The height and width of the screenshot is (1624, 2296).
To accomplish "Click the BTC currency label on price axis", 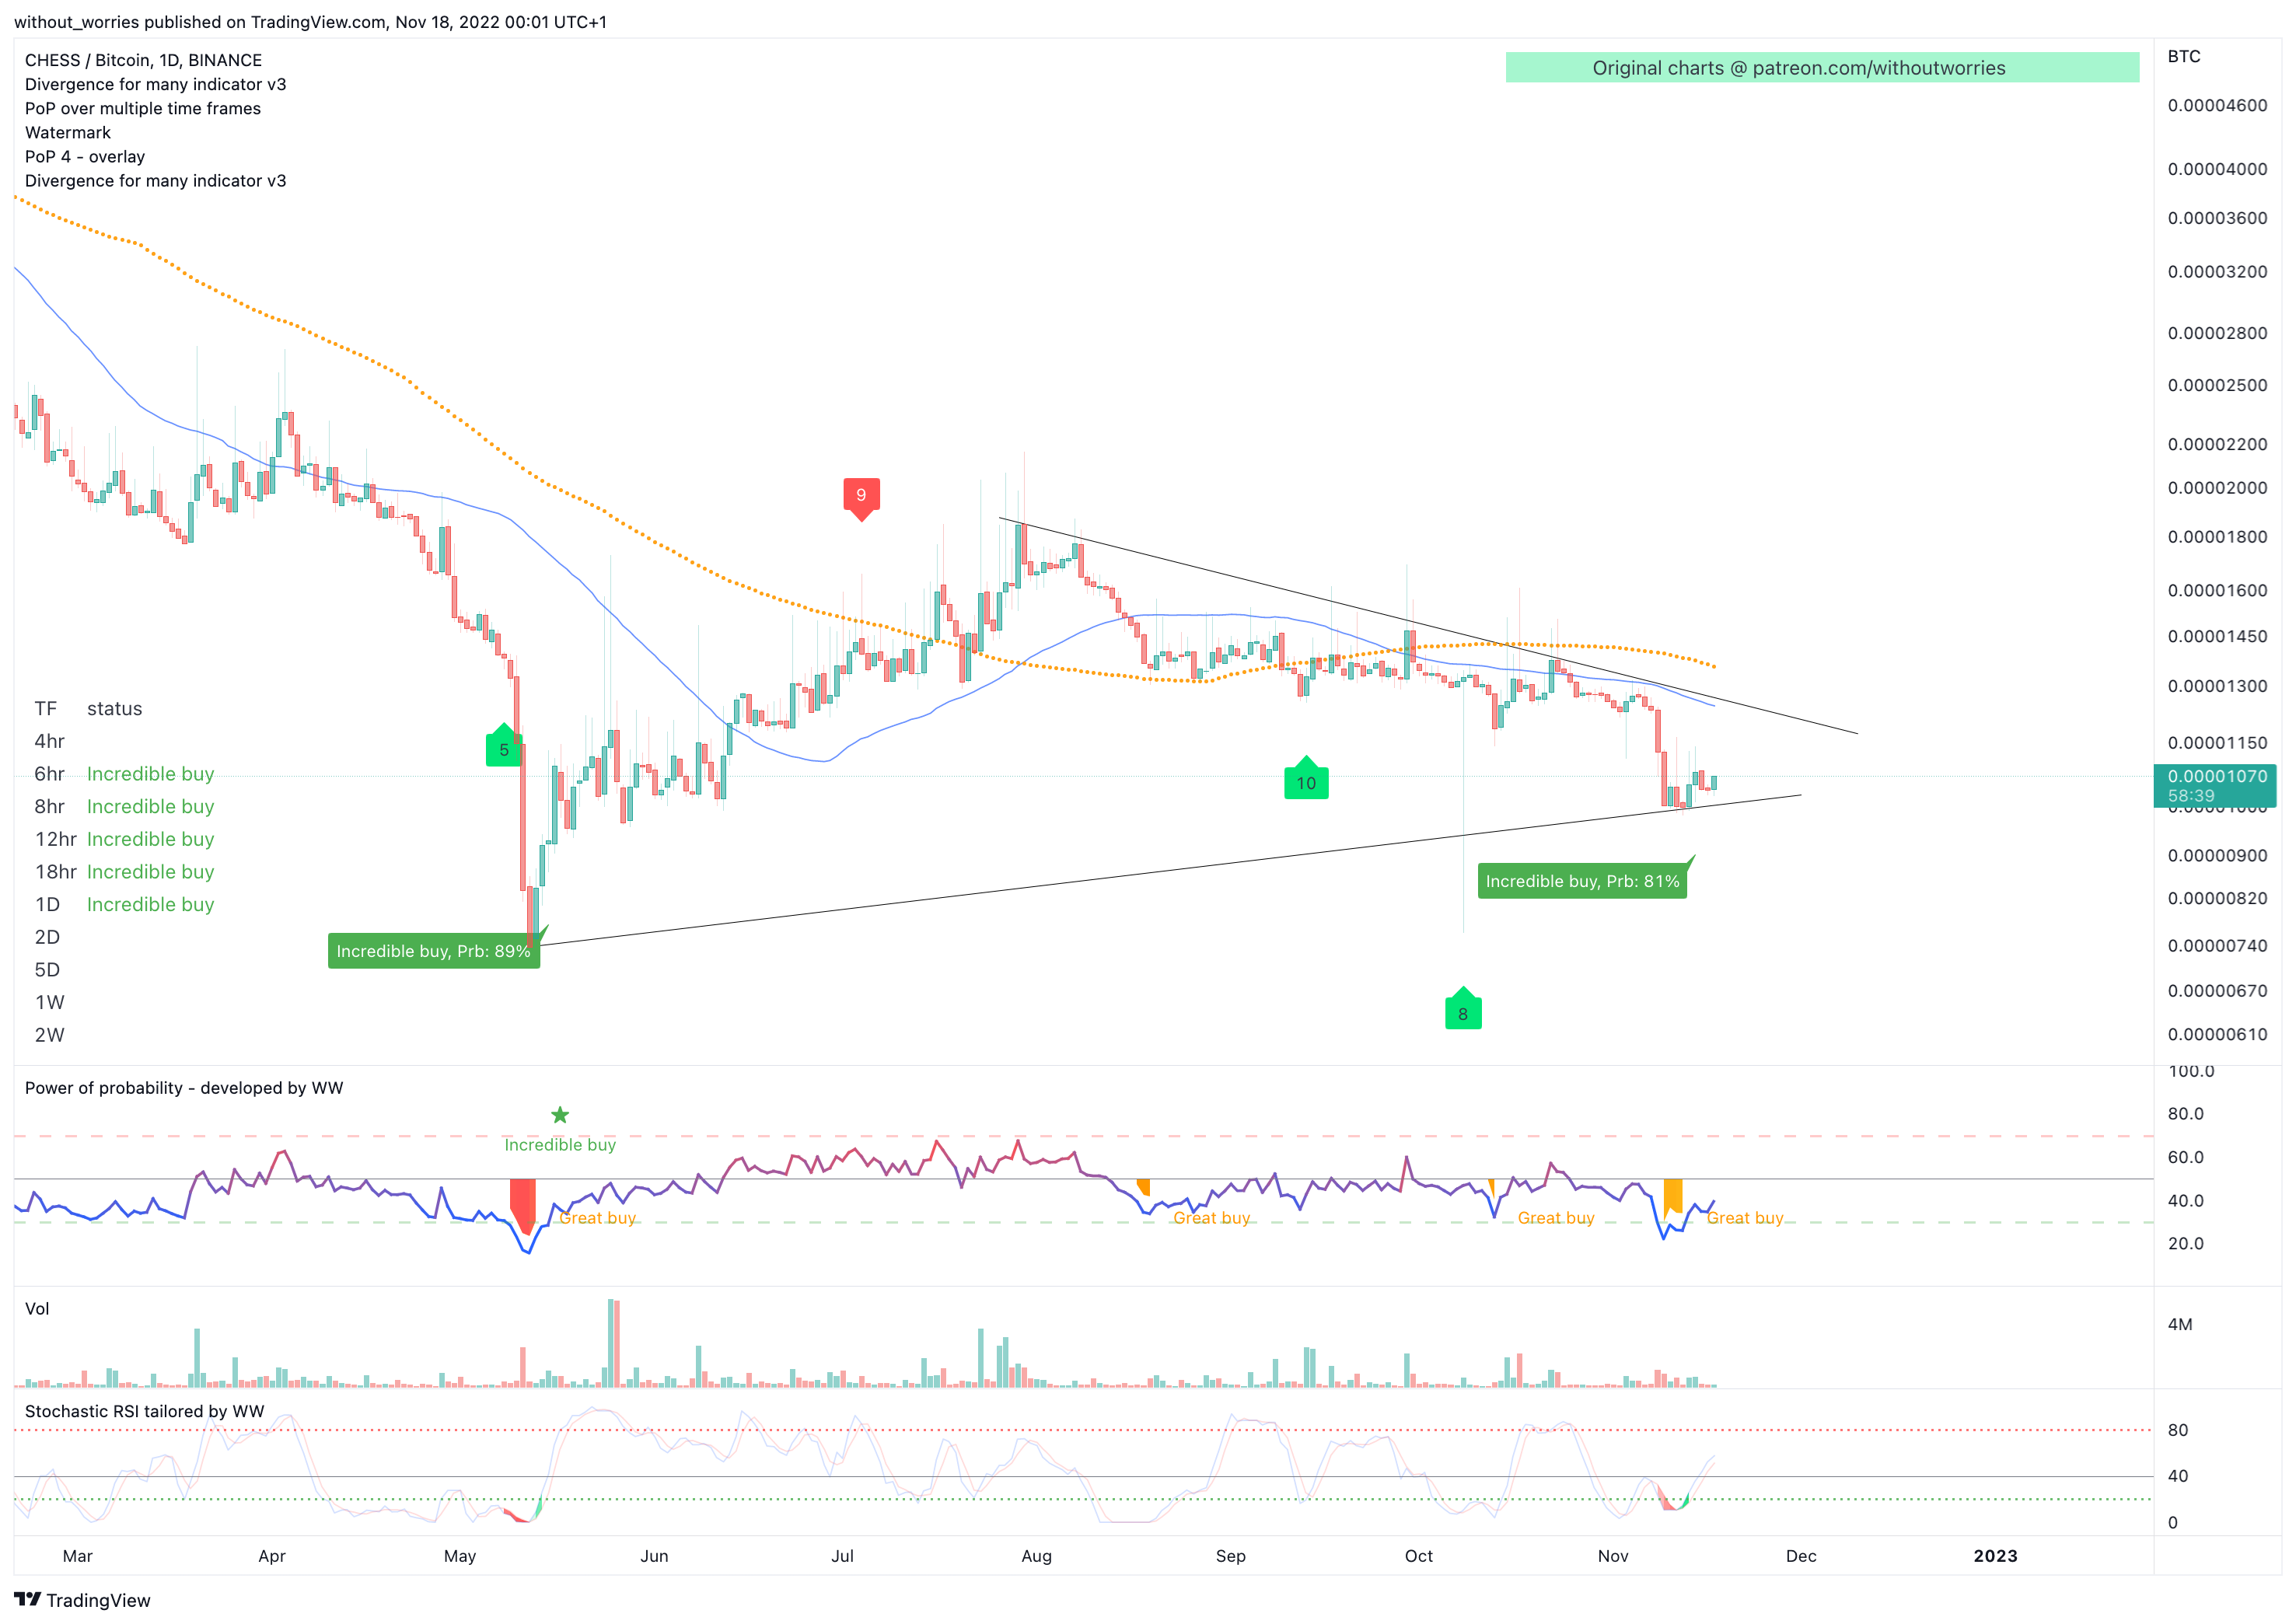I will point(2184,56).
